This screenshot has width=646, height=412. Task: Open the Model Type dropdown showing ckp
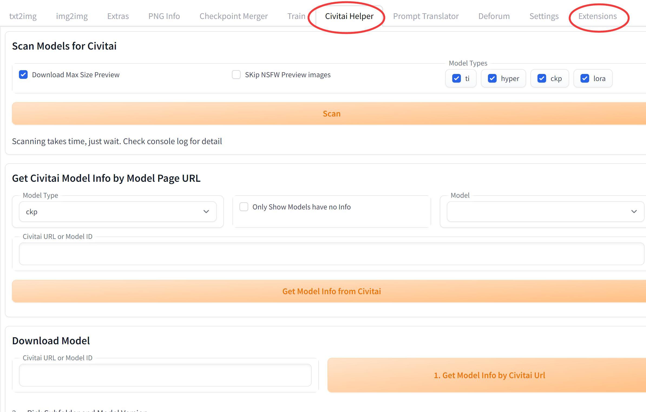click(x=118, y=212)
